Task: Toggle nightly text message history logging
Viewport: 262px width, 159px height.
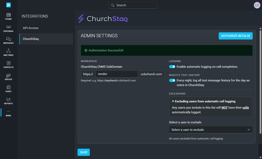Action: click(172, 80)
